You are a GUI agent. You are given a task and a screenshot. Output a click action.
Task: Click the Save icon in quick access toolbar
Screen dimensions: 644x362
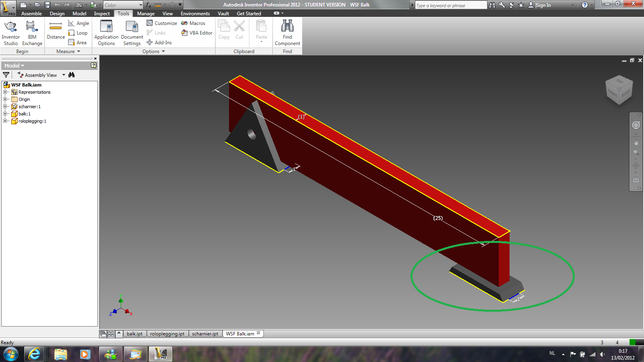click(x=47, y=5)
